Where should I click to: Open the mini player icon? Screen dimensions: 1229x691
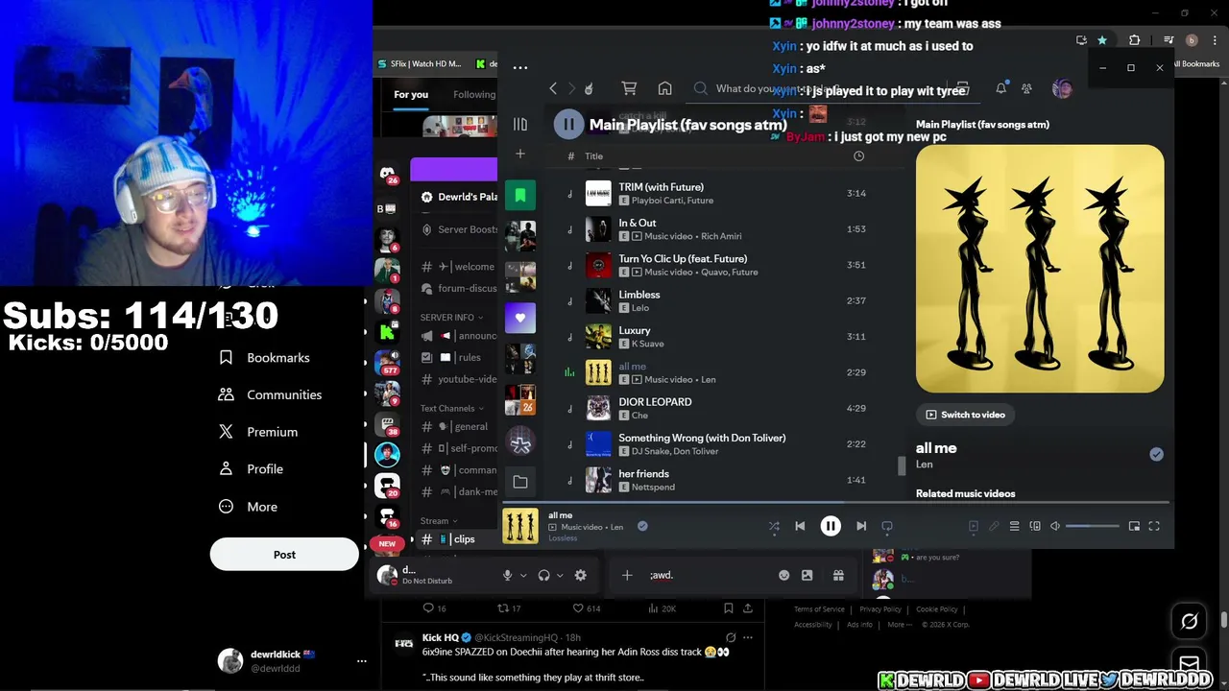point(1134,526)
